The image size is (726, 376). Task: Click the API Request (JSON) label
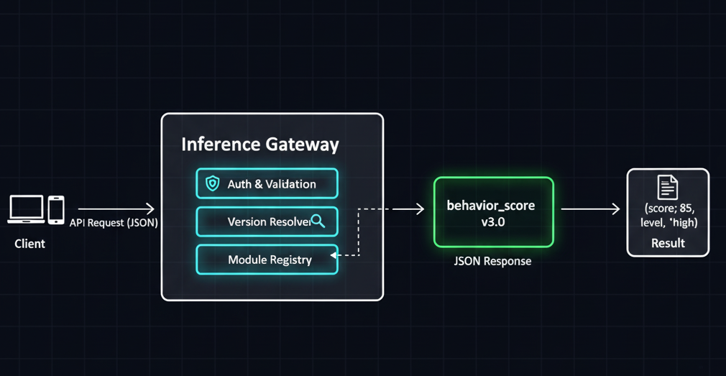114,223
